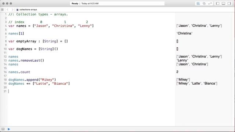Image resolution: width=235 pixels, height=132 pixels.
Task: Open the related items grid menu
Action: (x=2, y=10)
